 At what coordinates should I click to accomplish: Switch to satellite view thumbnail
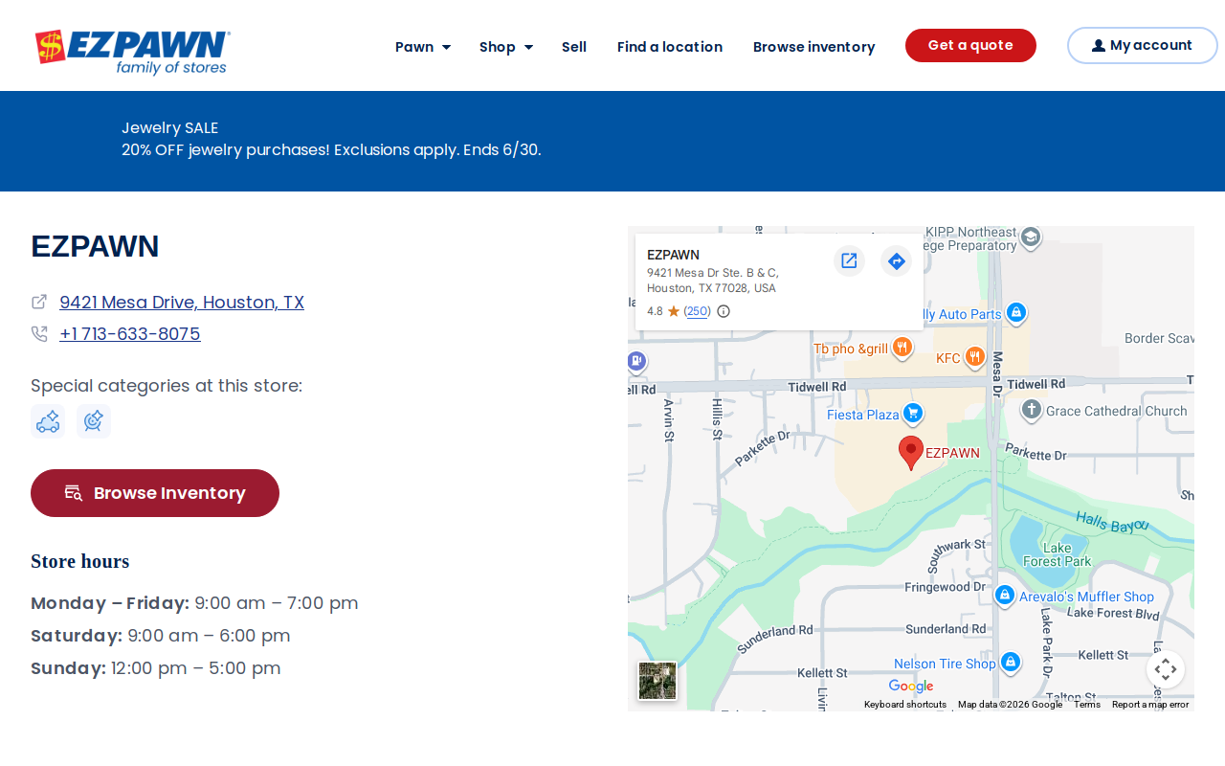tap(657, 681)
